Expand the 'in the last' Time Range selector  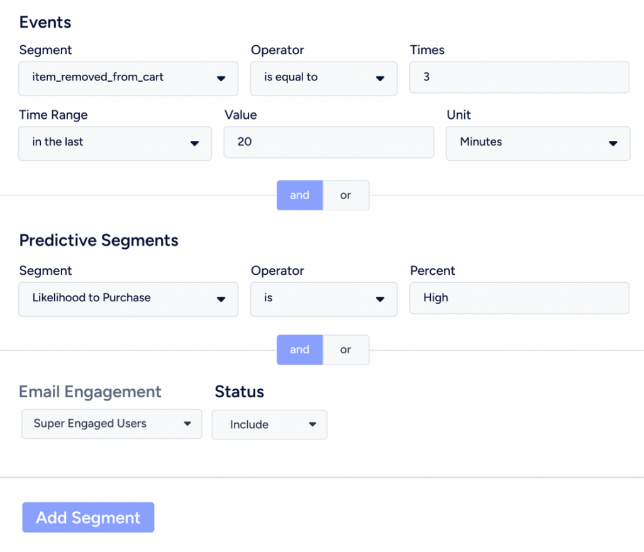pyautogui.click(x=114, y=143)
